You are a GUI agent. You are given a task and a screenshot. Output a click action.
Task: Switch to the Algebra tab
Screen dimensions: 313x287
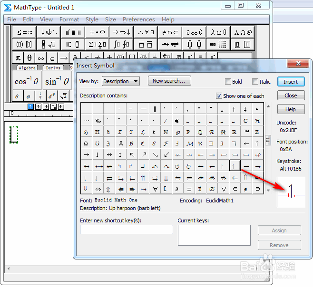(x=27, y=68)
